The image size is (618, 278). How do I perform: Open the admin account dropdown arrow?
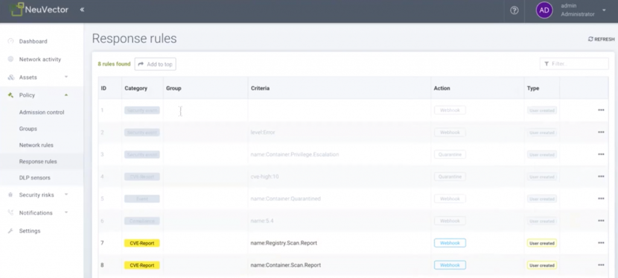604,10
